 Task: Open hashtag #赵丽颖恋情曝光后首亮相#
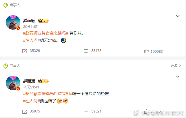coord(48,94)
